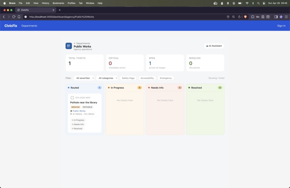This screenshot has width=290, height=188.
Task: Move ticket to Needs Info
Action: (x=78, y=124)
